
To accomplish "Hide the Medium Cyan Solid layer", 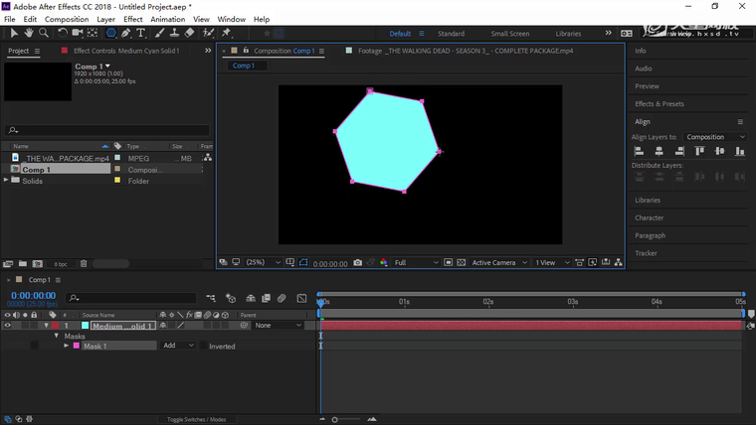I will pos(8,326).
